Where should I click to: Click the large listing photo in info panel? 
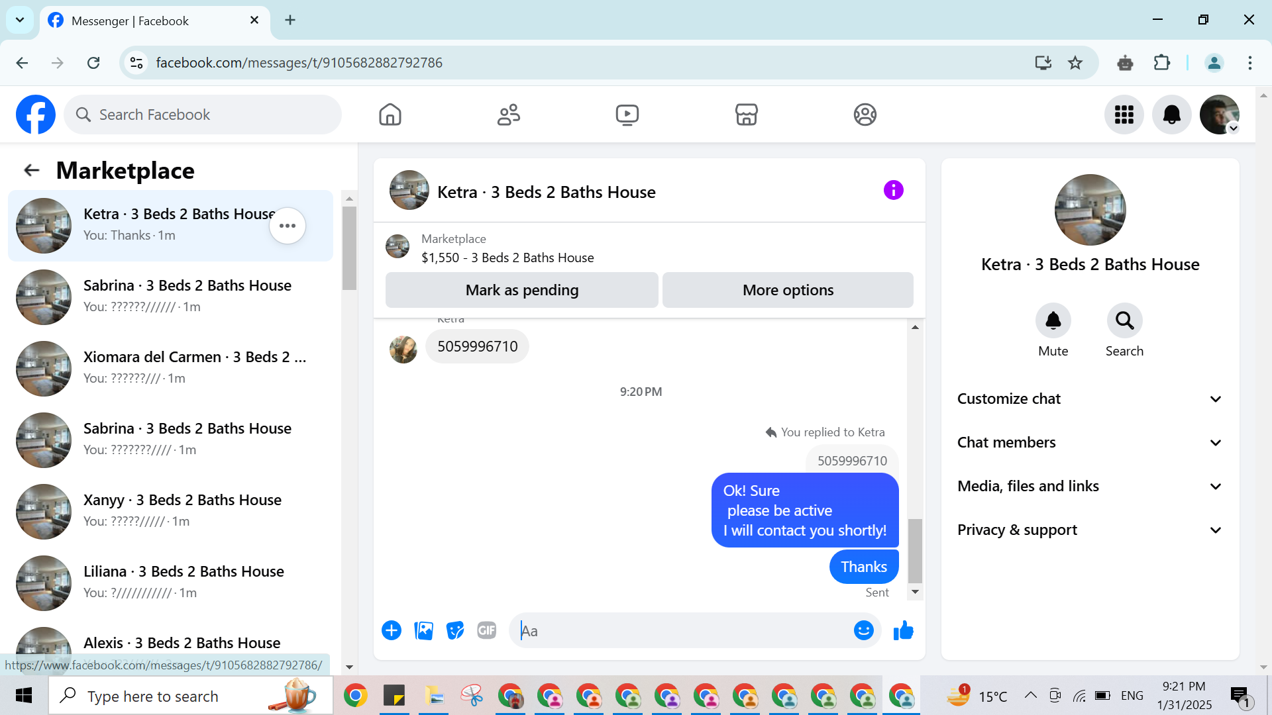point(1090,210)
